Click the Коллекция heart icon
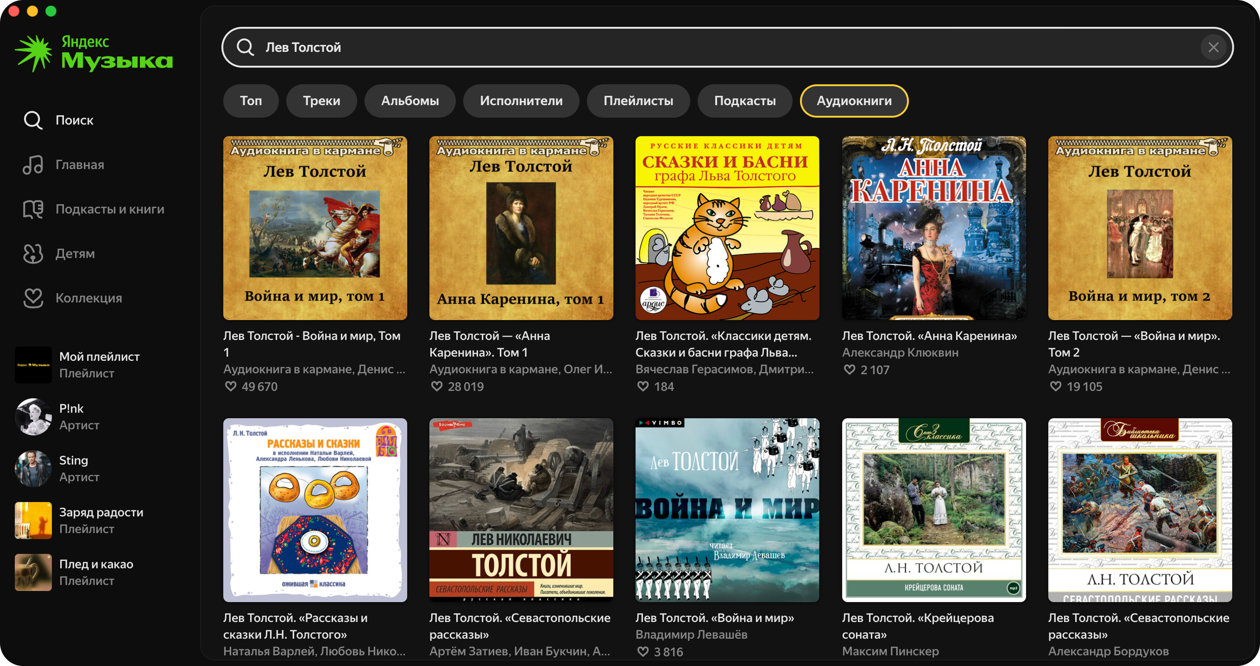The height and width of the screenshot is (666, 1260). coord(33,298)
